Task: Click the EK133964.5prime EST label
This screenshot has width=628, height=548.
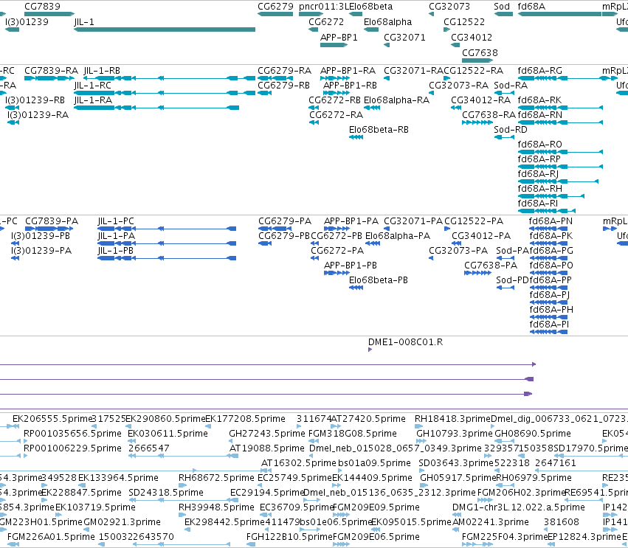Action: (118, 478)
